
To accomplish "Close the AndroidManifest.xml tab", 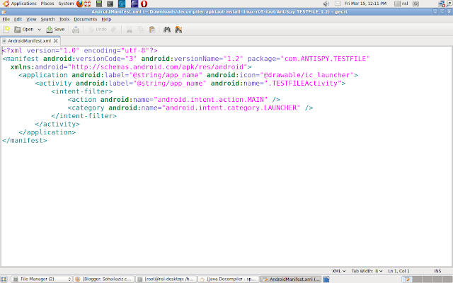I will coord(56,41).
